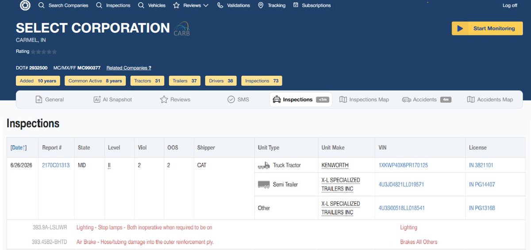Open license IN PG14407 link

(x=482, y=185)
